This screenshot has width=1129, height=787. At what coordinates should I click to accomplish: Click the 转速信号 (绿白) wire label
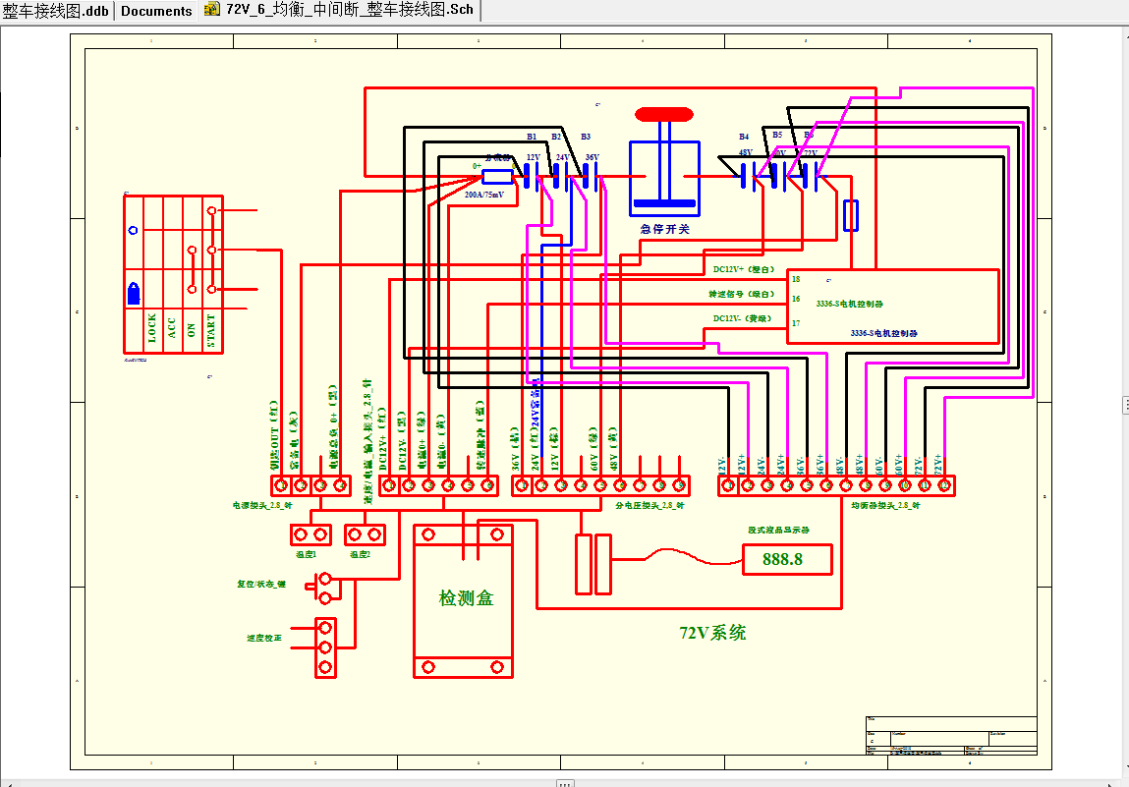(x=742, y=294)
